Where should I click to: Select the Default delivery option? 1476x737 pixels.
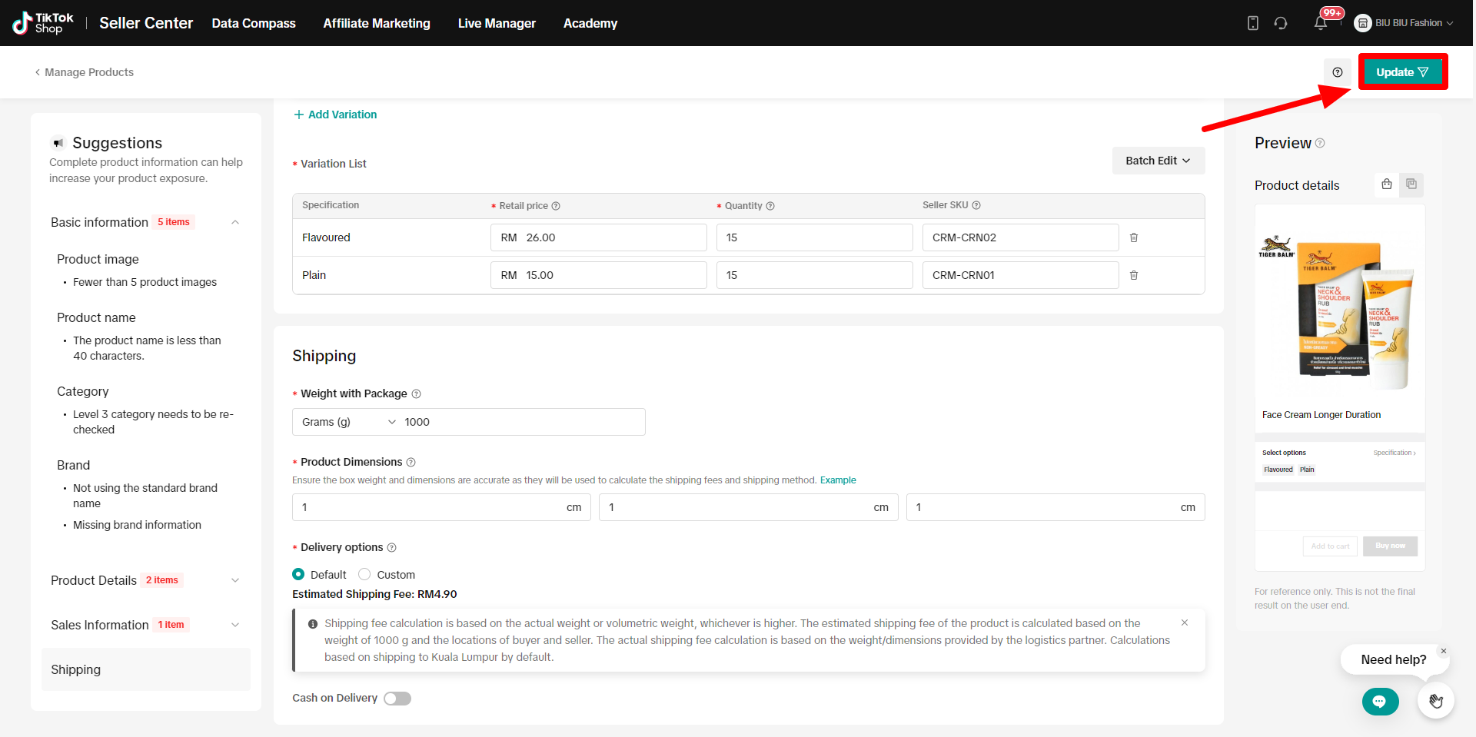(x=298, y=575)
